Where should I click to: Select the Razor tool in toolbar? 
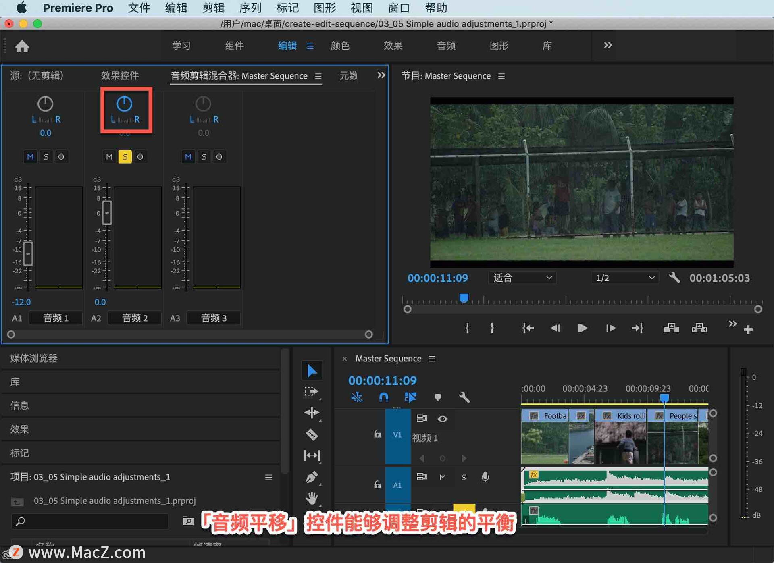(312, 434)
